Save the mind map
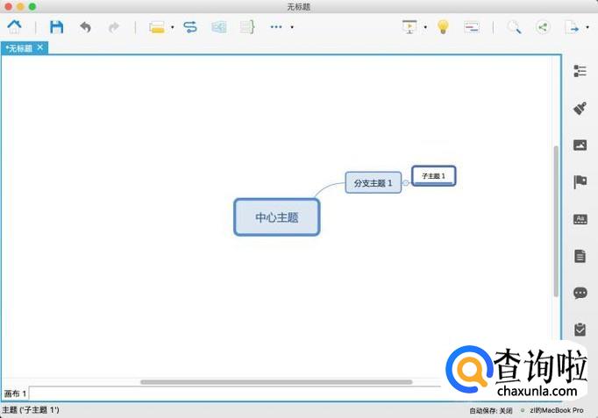 [56, 27]
